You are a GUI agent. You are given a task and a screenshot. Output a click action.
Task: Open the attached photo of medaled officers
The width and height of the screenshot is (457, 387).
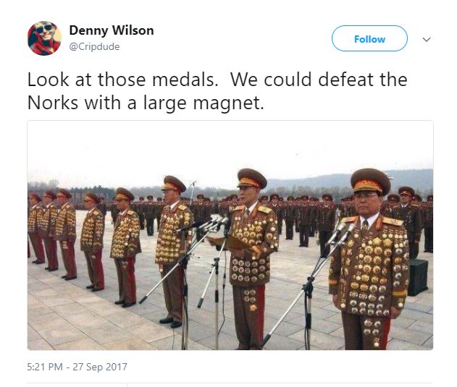pyautogui.click(x=230, y=235)
